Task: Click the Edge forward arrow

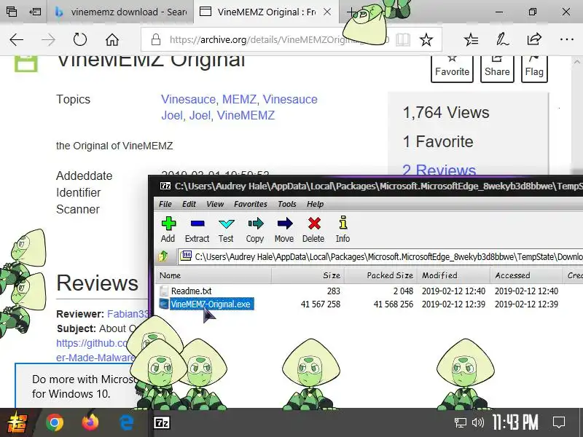Action: click(x=48, y=39)
